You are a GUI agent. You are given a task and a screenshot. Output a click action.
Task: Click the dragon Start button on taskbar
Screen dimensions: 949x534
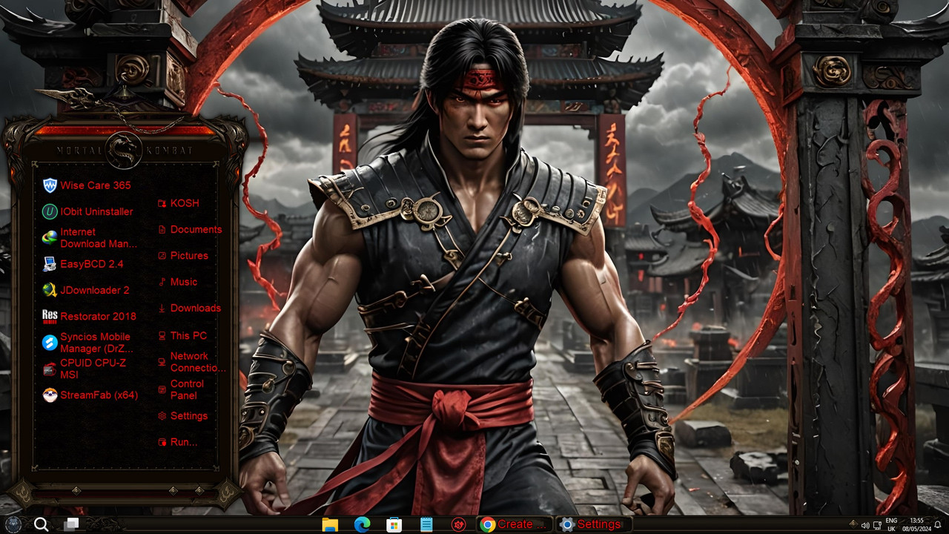click(13, 524)
